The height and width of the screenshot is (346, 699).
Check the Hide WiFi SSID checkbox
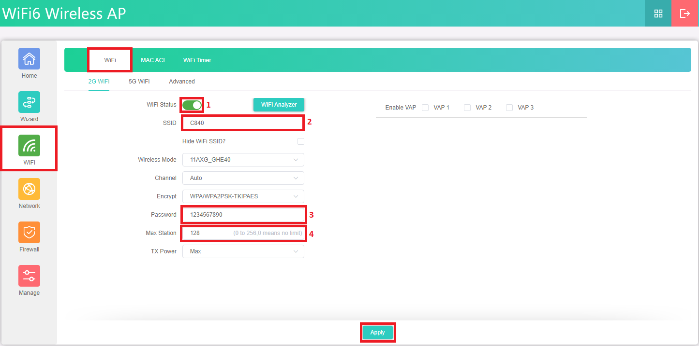point(301,141)
